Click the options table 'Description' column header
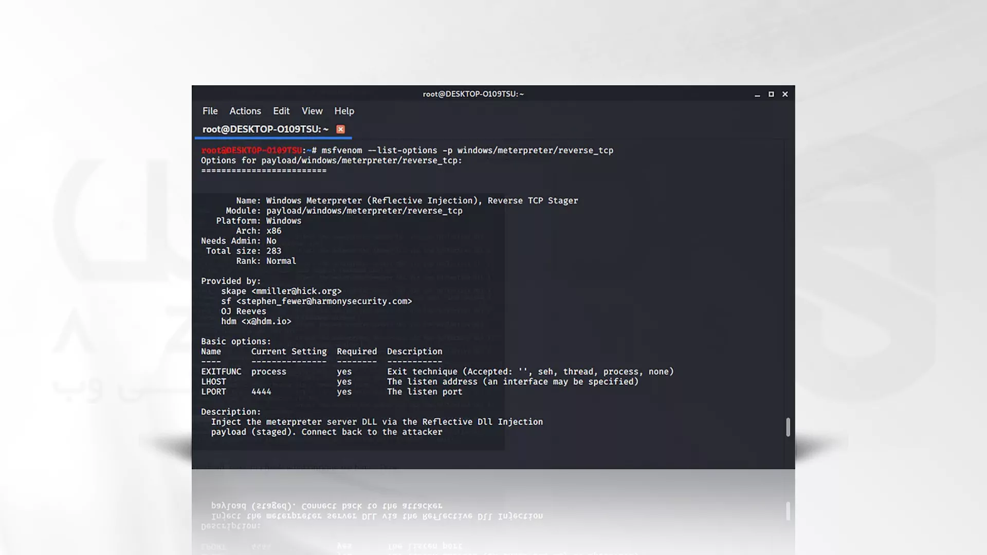987x555 pixels. pos(414,351)
